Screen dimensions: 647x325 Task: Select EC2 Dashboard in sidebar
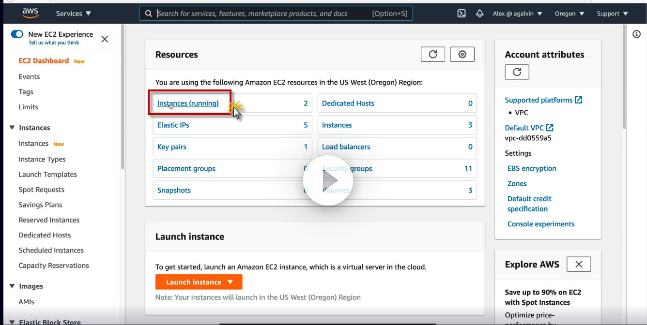[x=44, y=61]
